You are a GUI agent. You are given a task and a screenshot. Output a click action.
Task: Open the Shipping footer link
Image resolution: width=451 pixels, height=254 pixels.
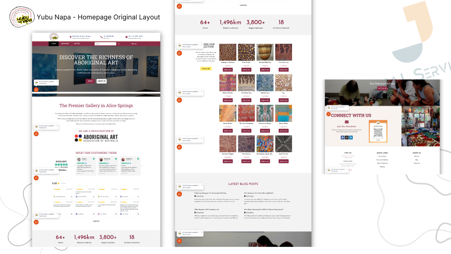[x=382, y=167]
